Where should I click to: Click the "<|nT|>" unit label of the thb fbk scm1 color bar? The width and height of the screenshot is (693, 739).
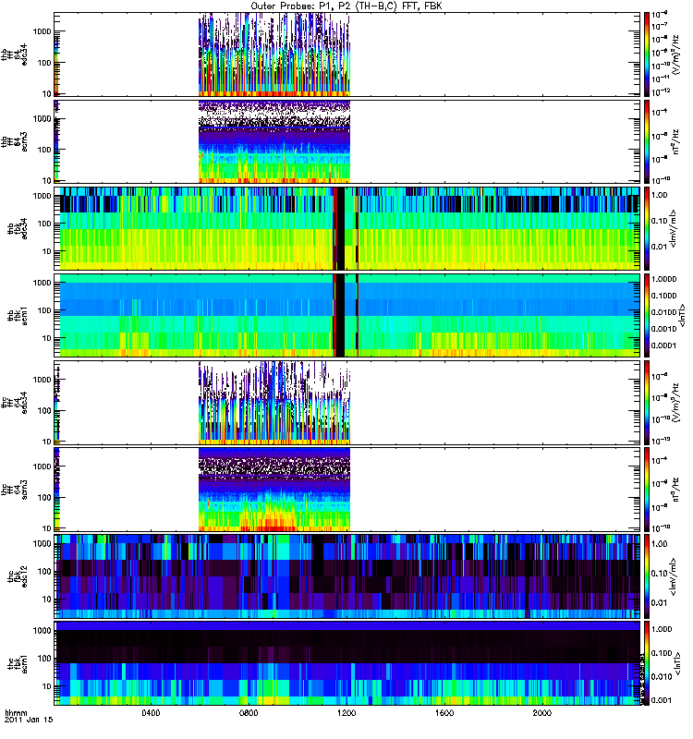(x=682, y=315)
